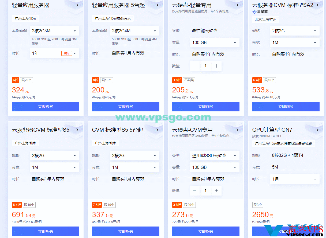The width and height of the screenshot is (326, 238).
Task: Open 轻量应用服务器 5台起 title link
Action: click(x=118, y=5)
